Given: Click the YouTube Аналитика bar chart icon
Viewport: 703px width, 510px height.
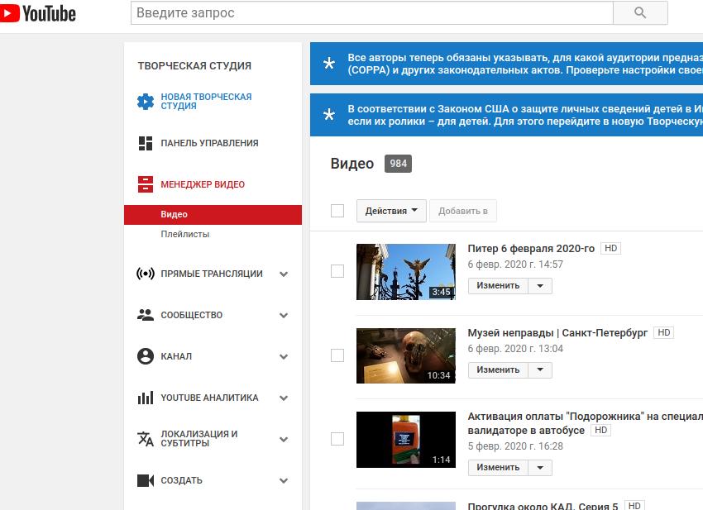Looking at the screenshot, I should 146,398.
